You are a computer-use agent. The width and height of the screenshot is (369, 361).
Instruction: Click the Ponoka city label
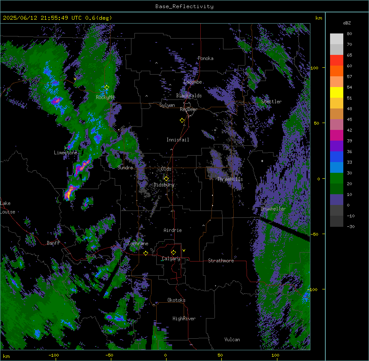tap(205, 58)
